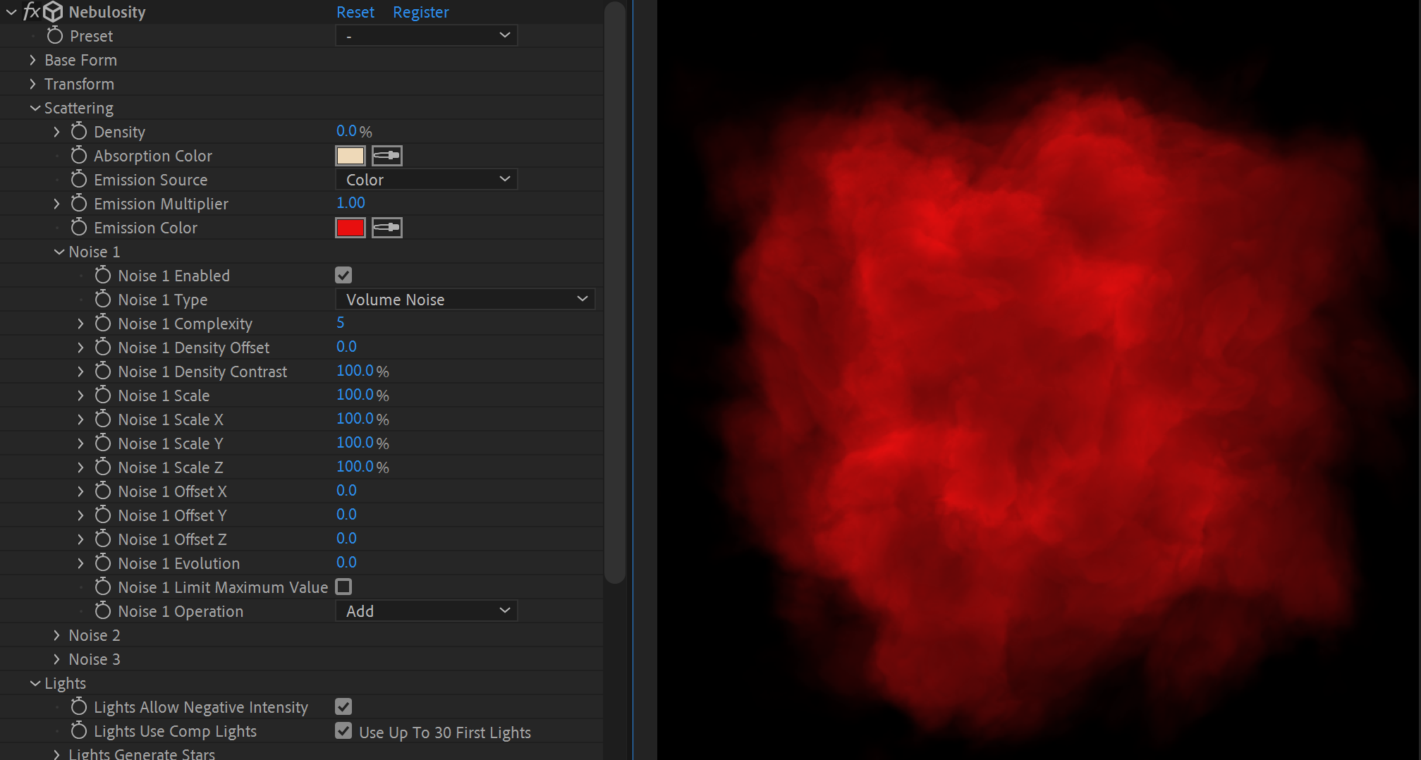This screenshot has width=1421, height=760.
Task: Toggle the Noise 1 Evolution stopwatch
Action: (x=103, y=563)
